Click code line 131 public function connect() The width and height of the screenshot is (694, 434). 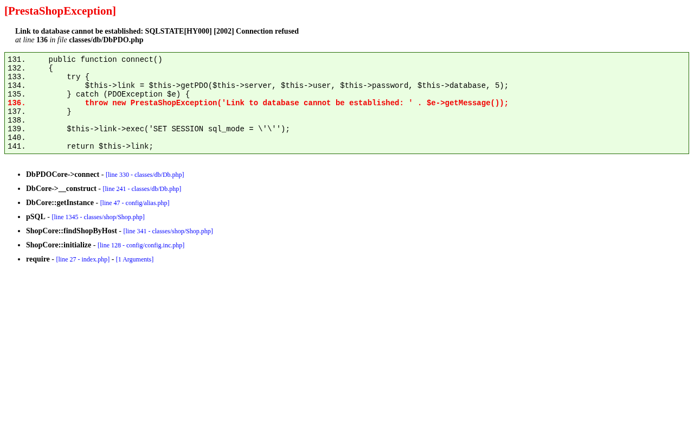[85, 60]
